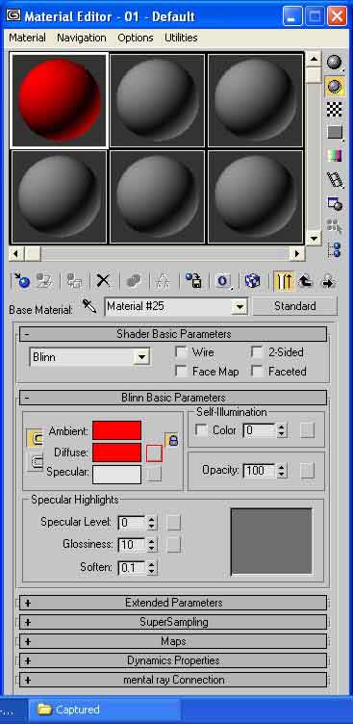Open the Utilities menu

click(x=181, y=38)
